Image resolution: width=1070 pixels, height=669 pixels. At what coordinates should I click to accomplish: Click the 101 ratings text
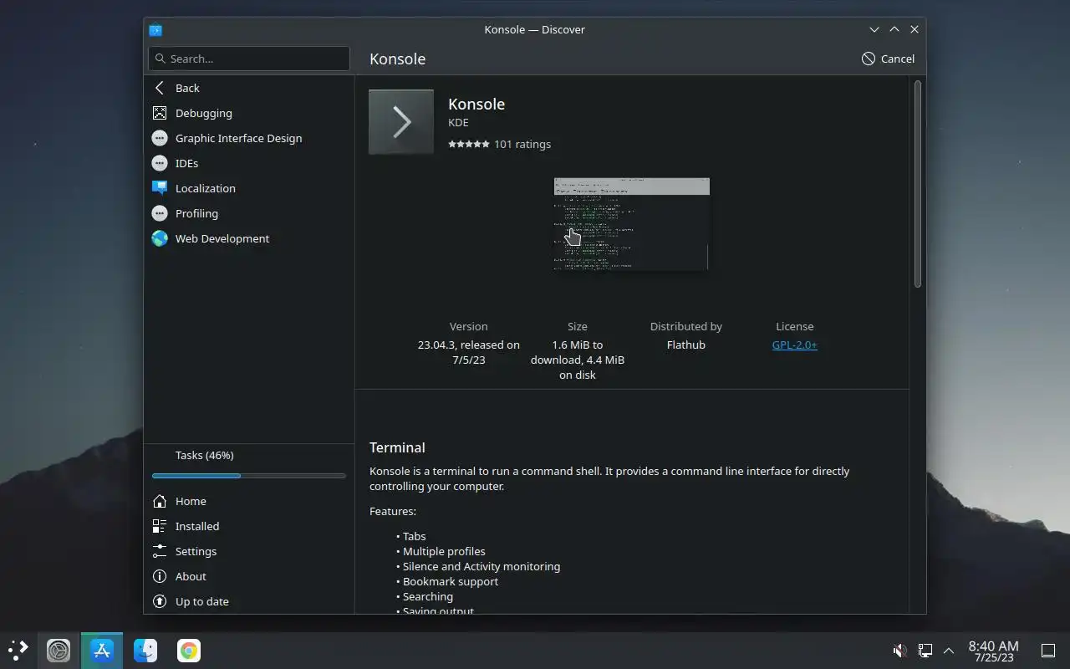(x=522, y=144)
